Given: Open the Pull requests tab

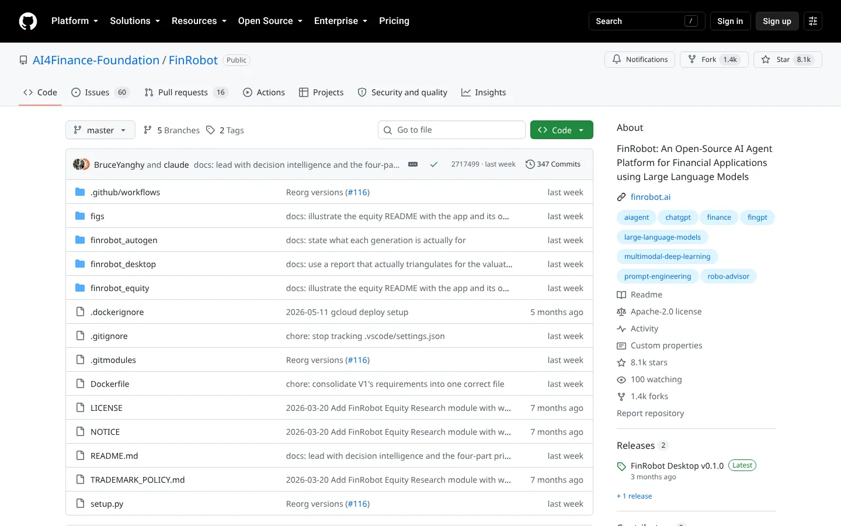Looking at the screenshot, I should [x=186, y=92].
